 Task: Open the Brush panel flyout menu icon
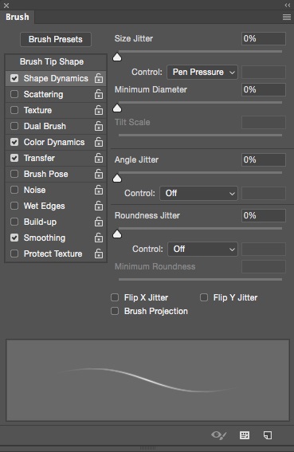pyautogui.click(x=287, y=18)
